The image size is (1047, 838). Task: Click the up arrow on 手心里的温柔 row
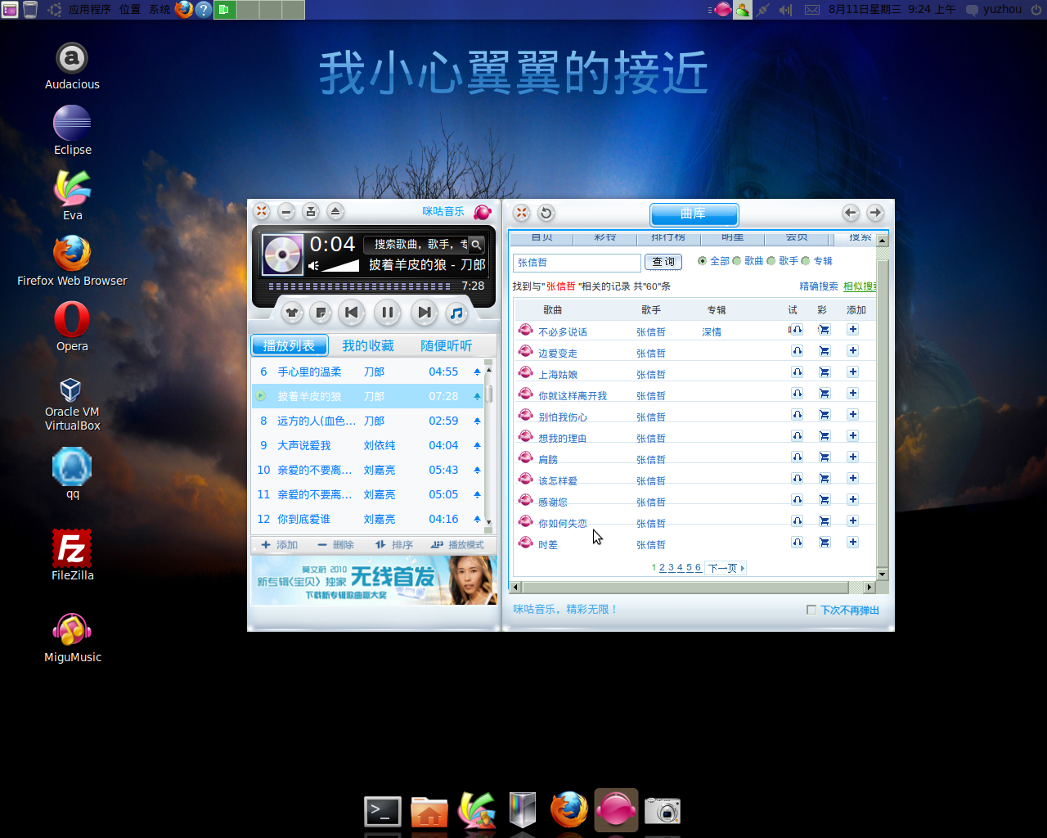[477, 372]
